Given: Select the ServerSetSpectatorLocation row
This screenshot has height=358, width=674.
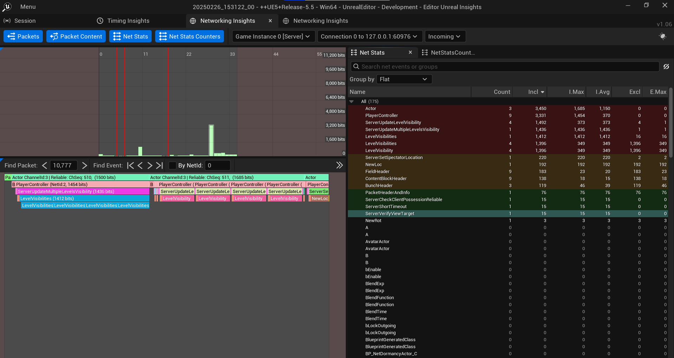Looking at the screenshot, I should point(508,158).
